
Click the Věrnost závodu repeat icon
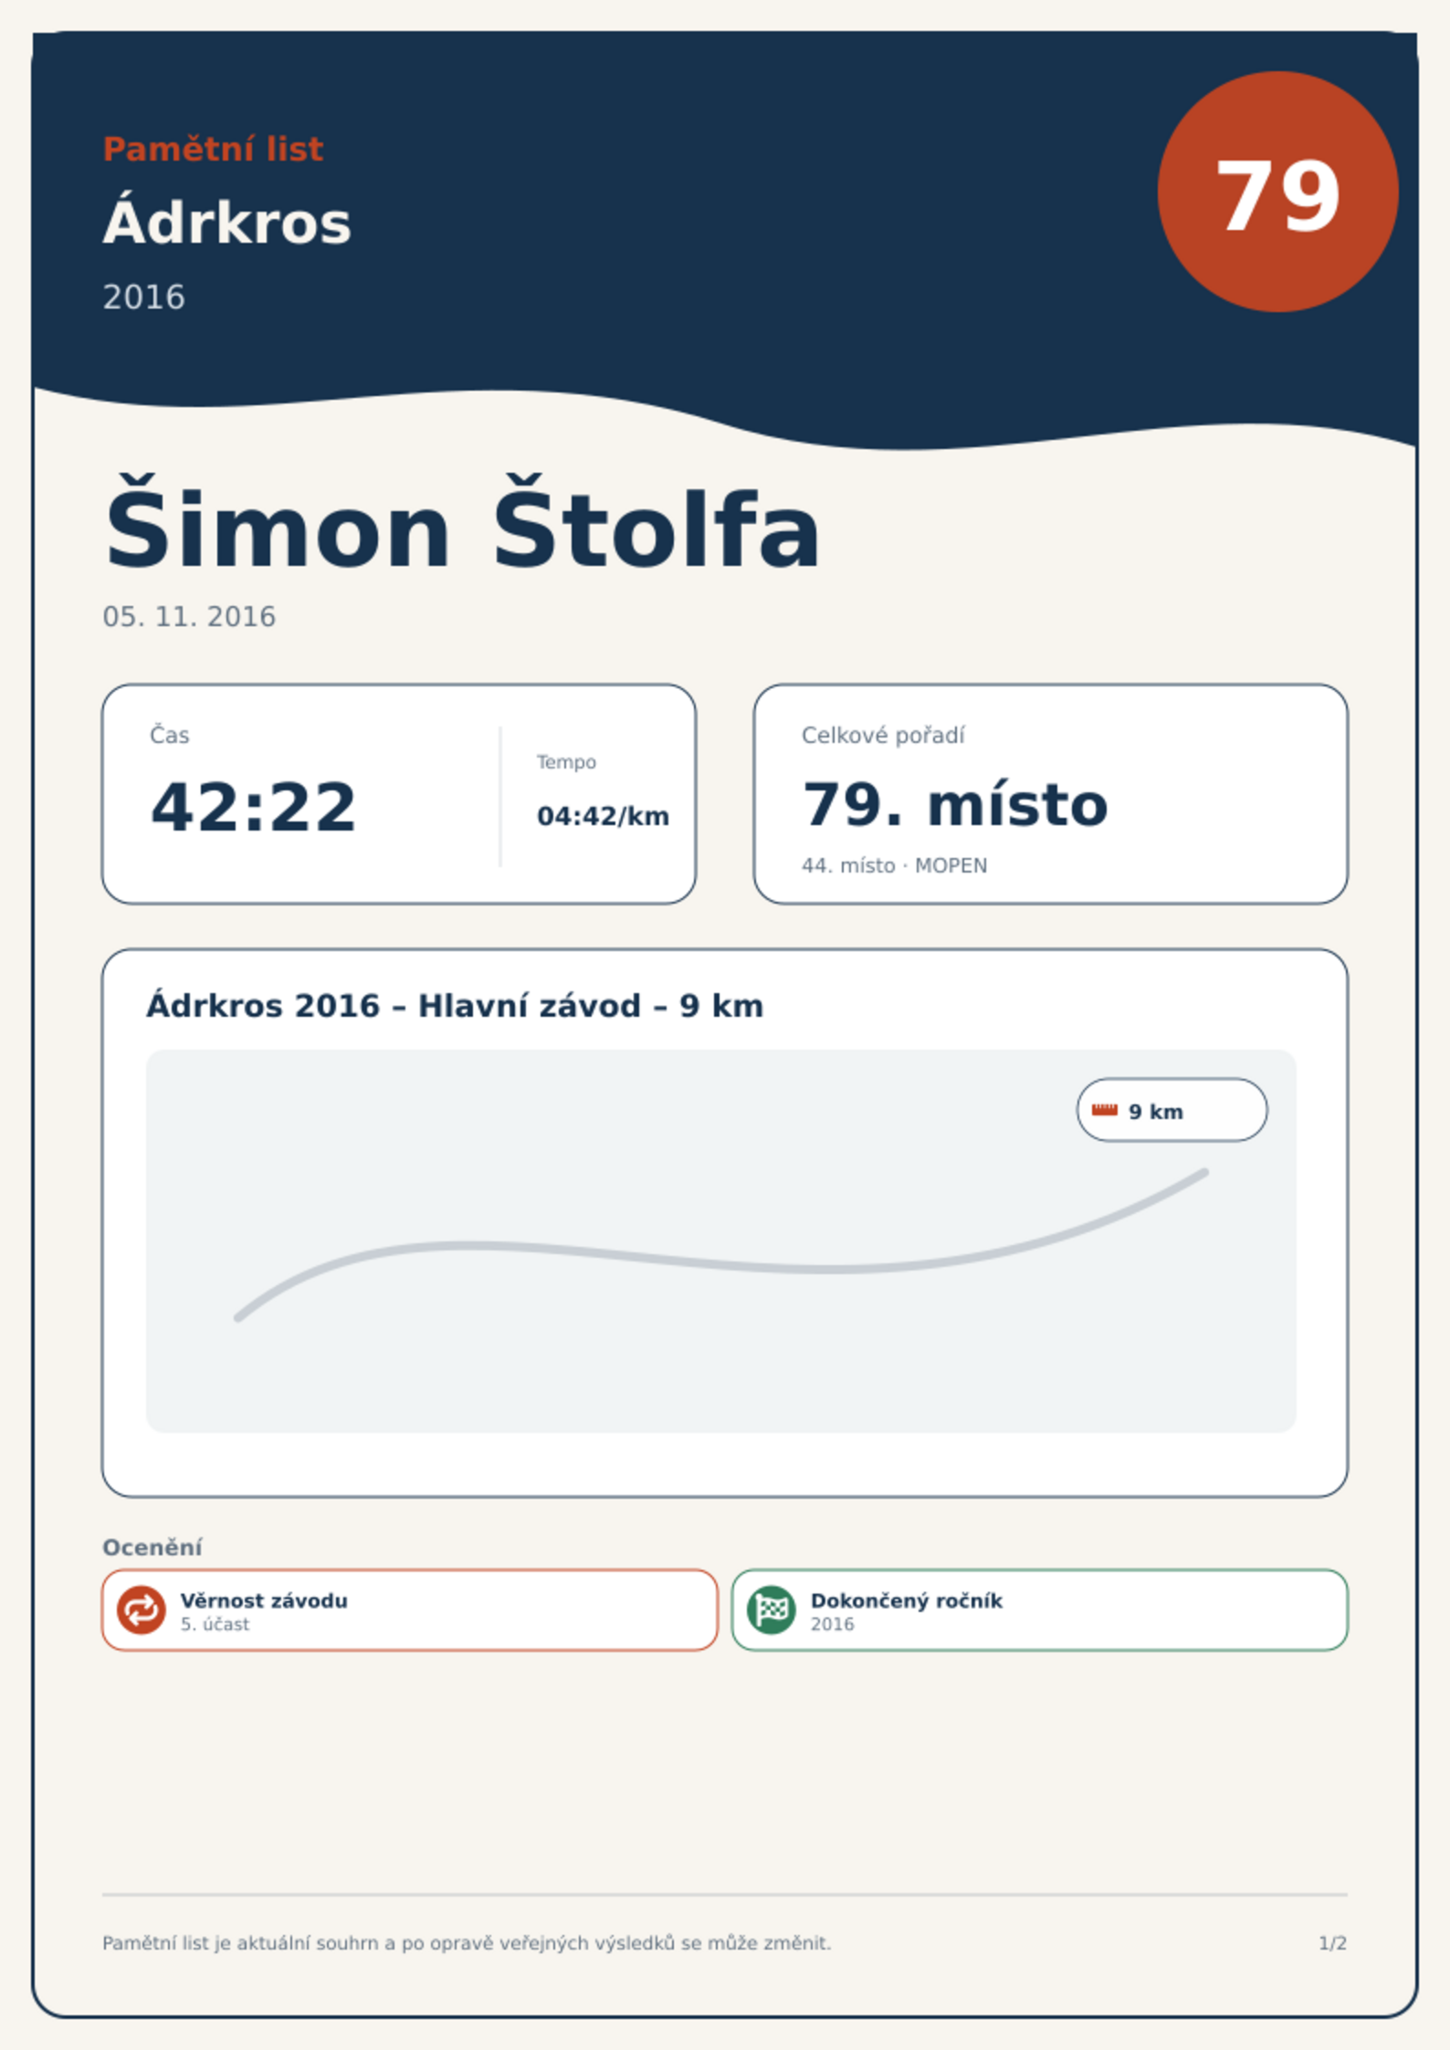141,1609
